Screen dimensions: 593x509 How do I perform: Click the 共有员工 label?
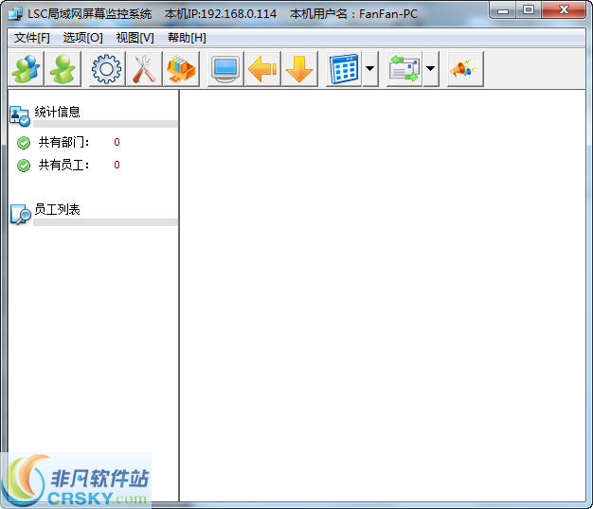coord(63,165)
